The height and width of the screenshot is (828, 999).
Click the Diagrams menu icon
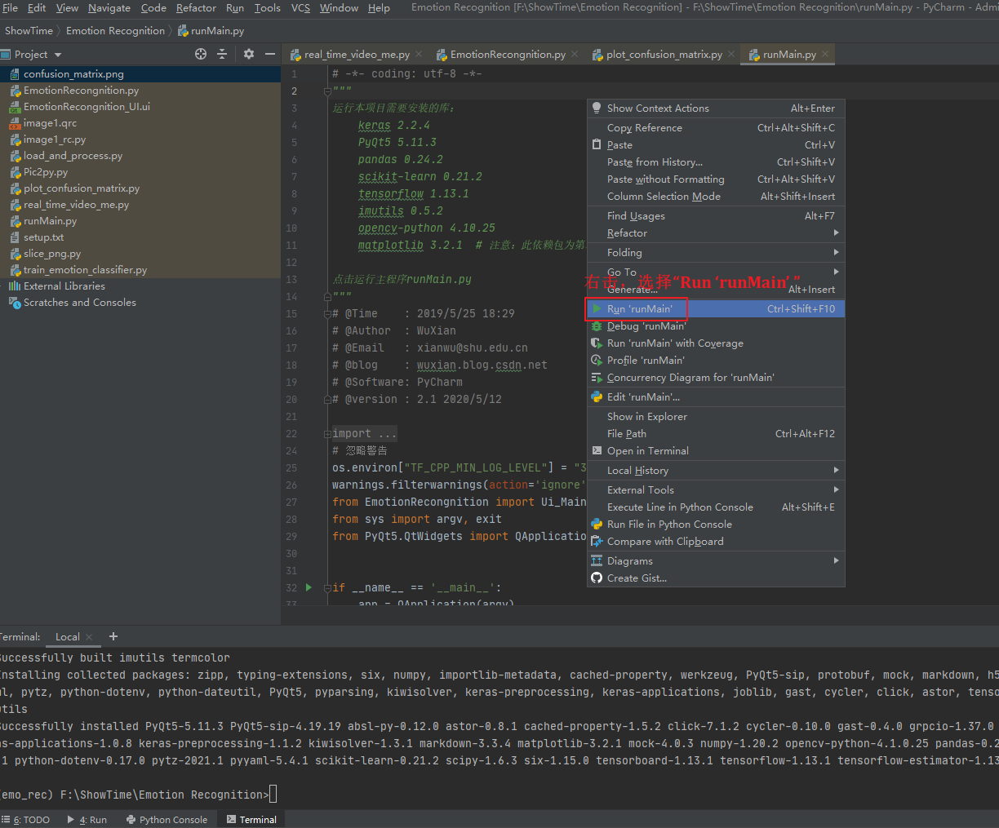(x=597, y=561)
